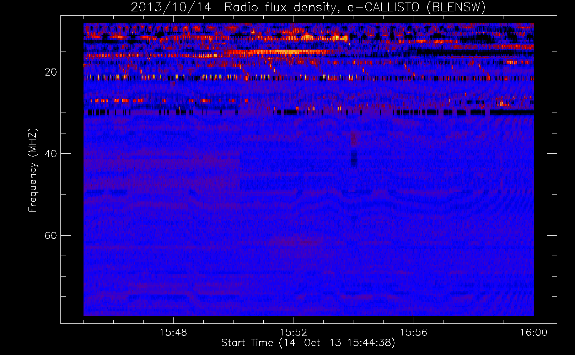The height and width of the screenshot is (355, 575).
Task: Click the 20 MHz frequency tick label
Action: (x=51, y=72)
